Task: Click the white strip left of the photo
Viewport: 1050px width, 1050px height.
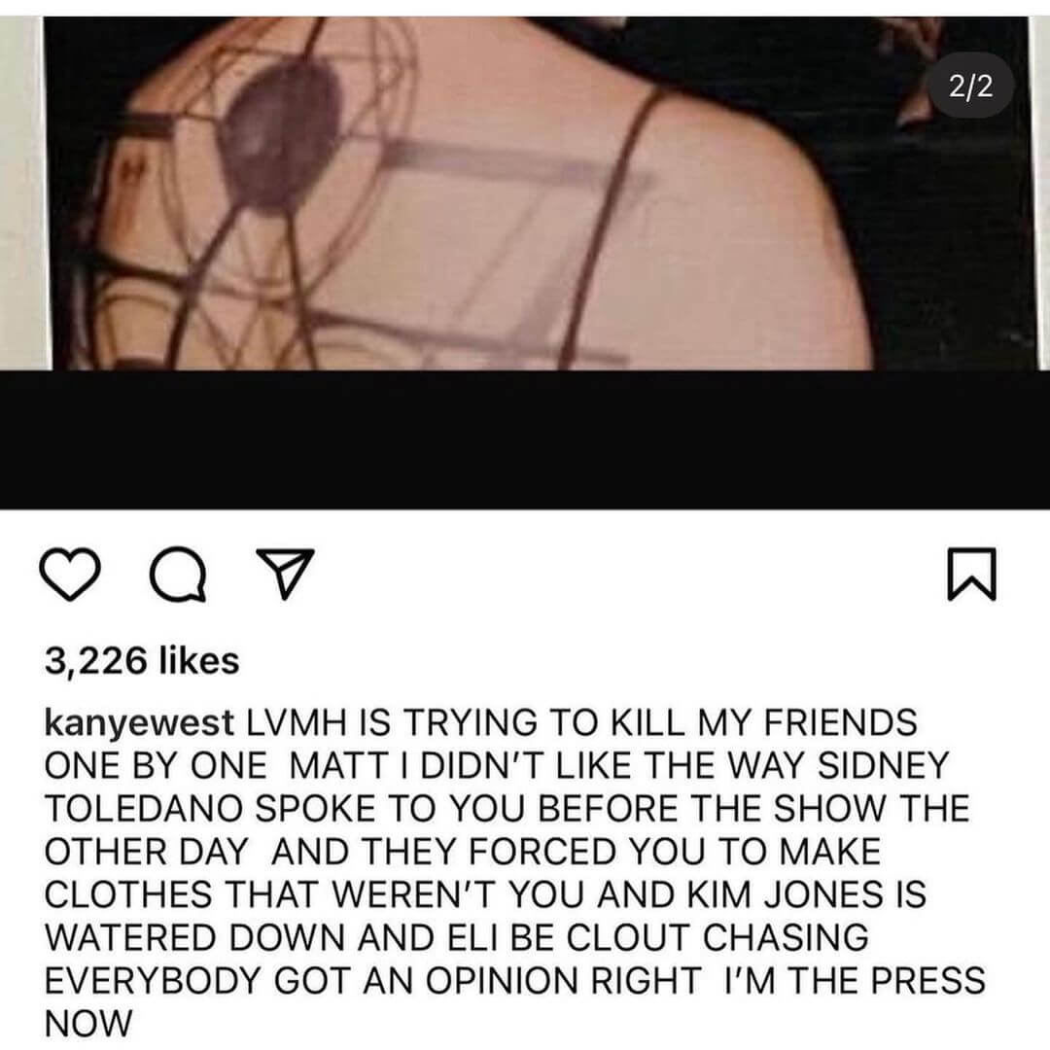Action: (x=22, y=192)
